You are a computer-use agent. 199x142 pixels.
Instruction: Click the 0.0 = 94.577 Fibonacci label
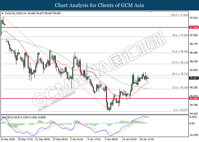coord(181,110)
